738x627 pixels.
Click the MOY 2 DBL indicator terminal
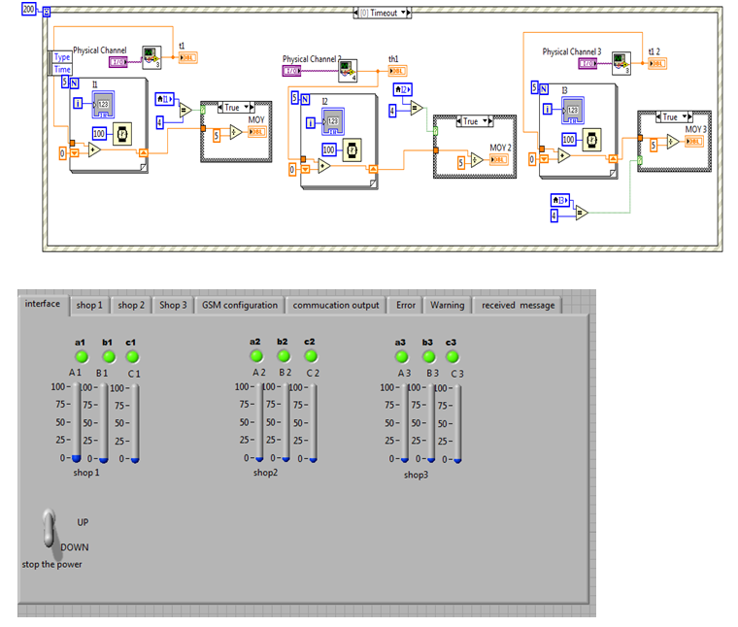(499, 160)
